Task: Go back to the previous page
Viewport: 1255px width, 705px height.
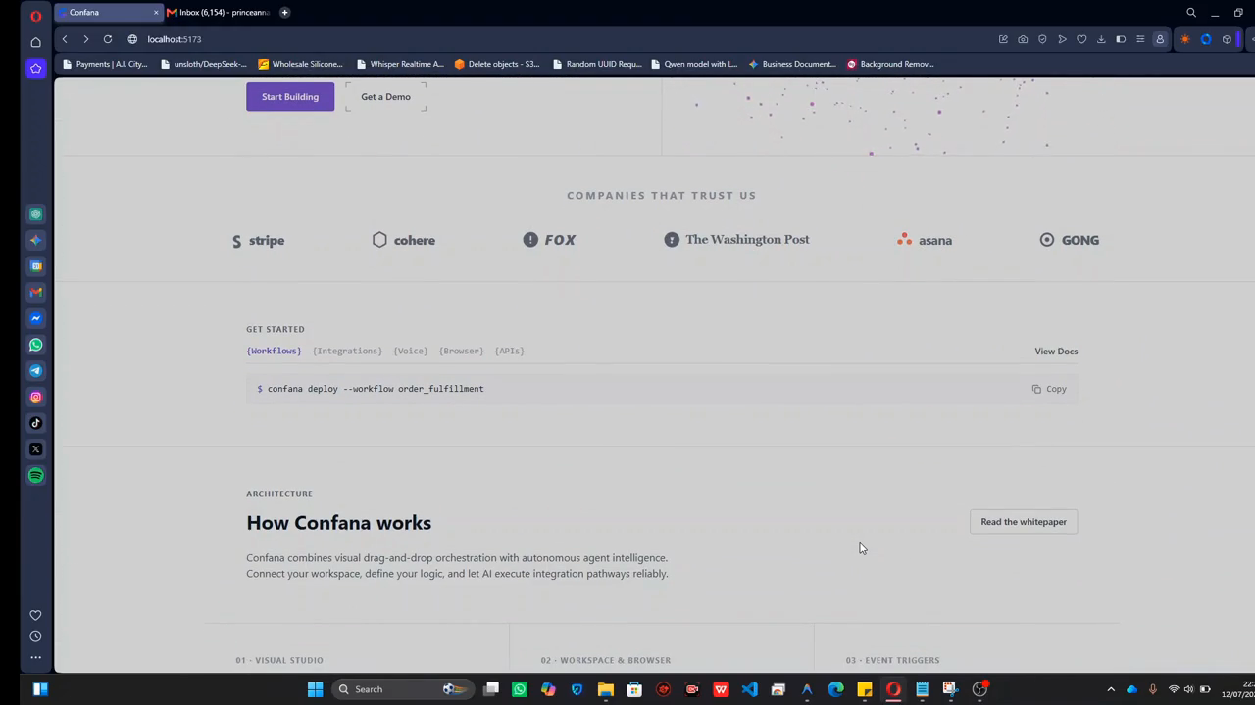Action: click(x=65, y=39)
